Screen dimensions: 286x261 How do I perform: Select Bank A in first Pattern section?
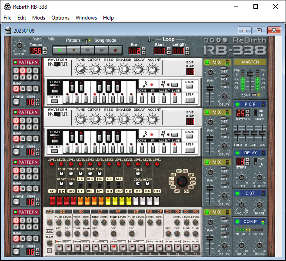16,89
